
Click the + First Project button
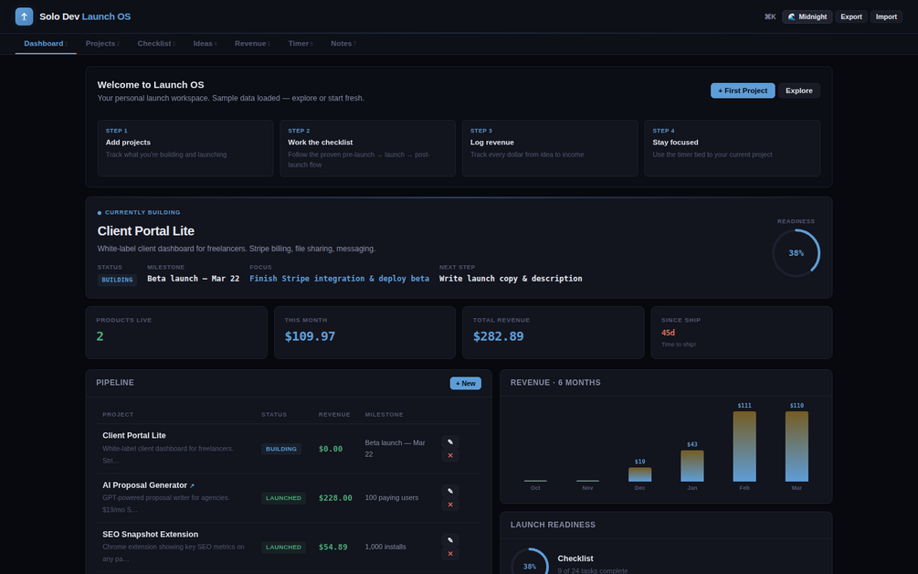pyautogui.click(x=743, y=90)
